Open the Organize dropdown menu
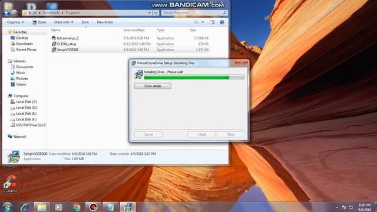This screenshot has width=377, height=212. [15, 22]
